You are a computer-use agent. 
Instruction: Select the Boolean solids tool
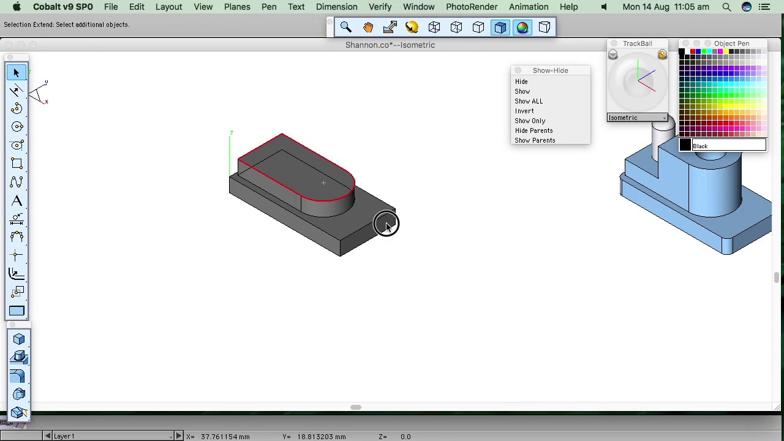(x=19, y=394)
